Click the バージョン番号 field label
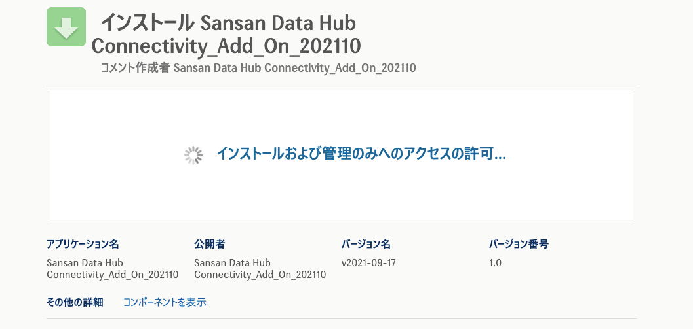Viewport: 693px width, 329px height. click(518, 244)
